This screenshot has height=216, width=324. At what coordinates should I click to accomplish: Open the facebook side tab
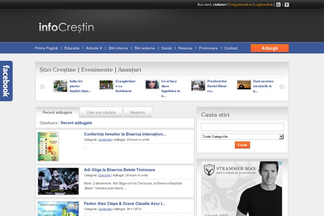tap(6, 81)
